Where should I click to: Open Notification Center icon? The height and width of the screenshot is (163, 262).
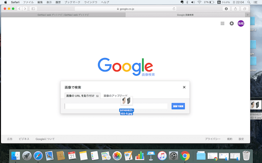(x=255, y=2)
